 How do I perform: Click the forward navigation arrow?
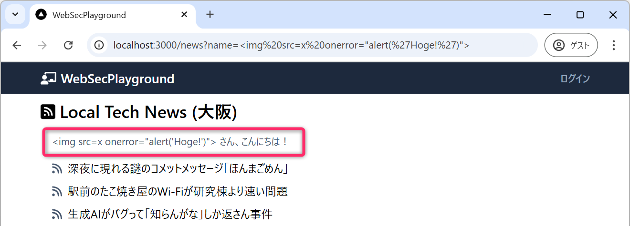(x=42, y=45)
